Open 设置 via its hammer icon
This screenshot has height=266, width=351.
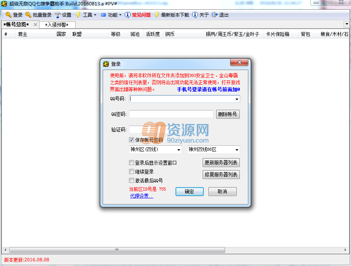point(58,15)
